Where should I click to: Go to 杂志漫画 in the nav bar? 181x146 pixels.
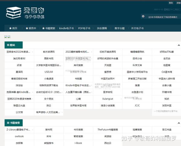(102, 28)
